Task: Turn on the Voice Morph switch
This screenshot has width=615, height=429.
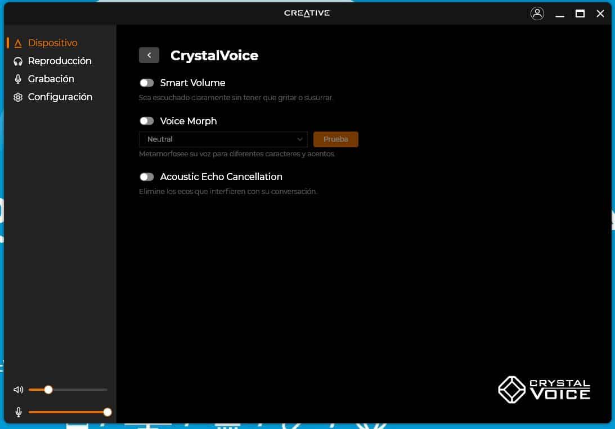Action: [x=147, y=121]
